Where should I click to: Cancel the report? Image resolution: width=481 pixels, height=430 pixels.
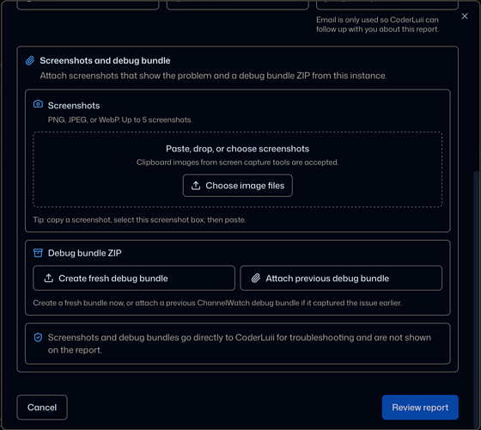tap(42, 408)
